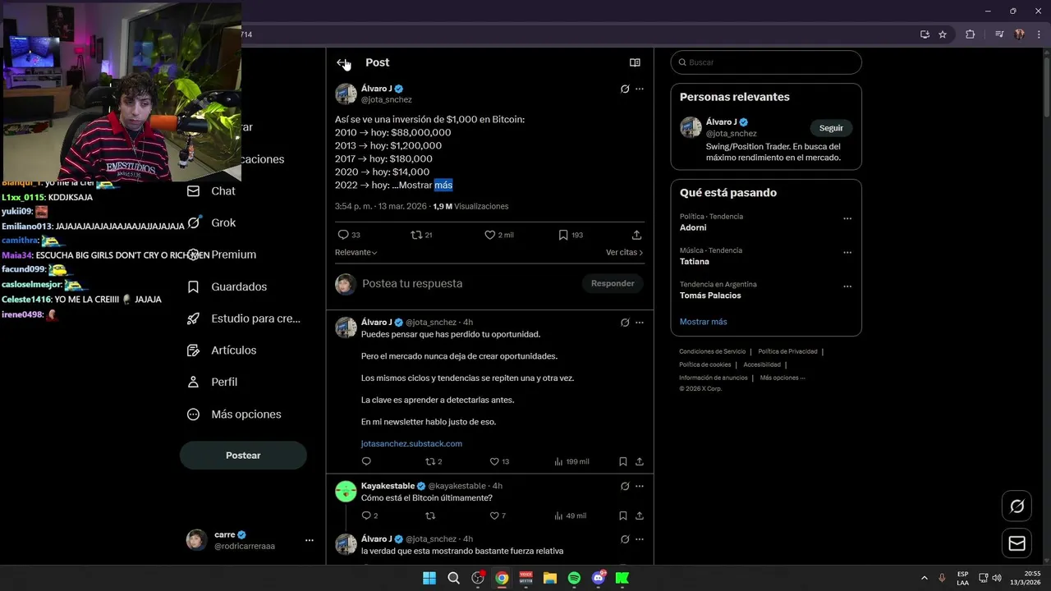
Task: View 199 mil analytics on newsletter reply
Action: point(571,461)
